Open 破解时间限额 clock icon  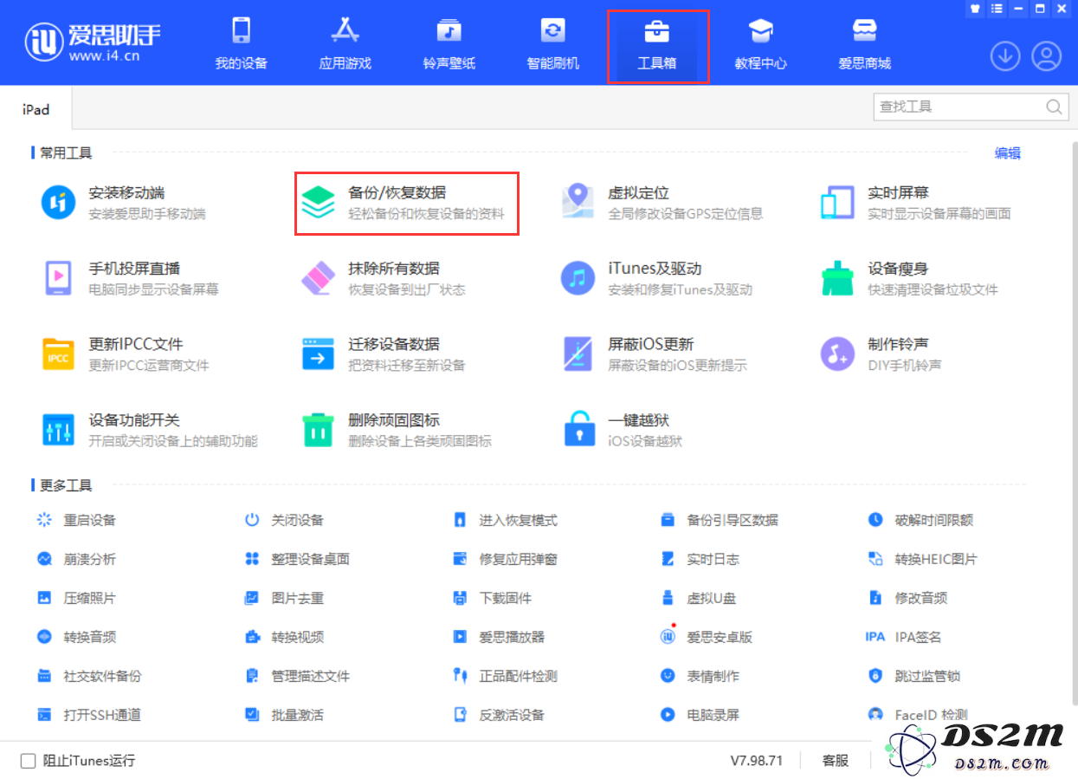click(x=875, y=520)
